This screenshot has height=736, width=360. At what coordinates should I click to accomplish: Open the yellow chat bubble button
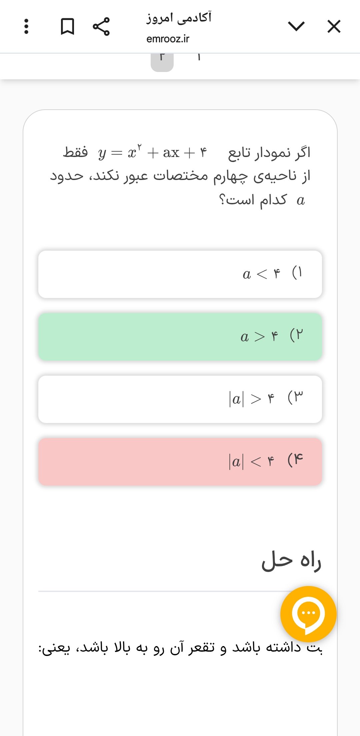[308, 614]
